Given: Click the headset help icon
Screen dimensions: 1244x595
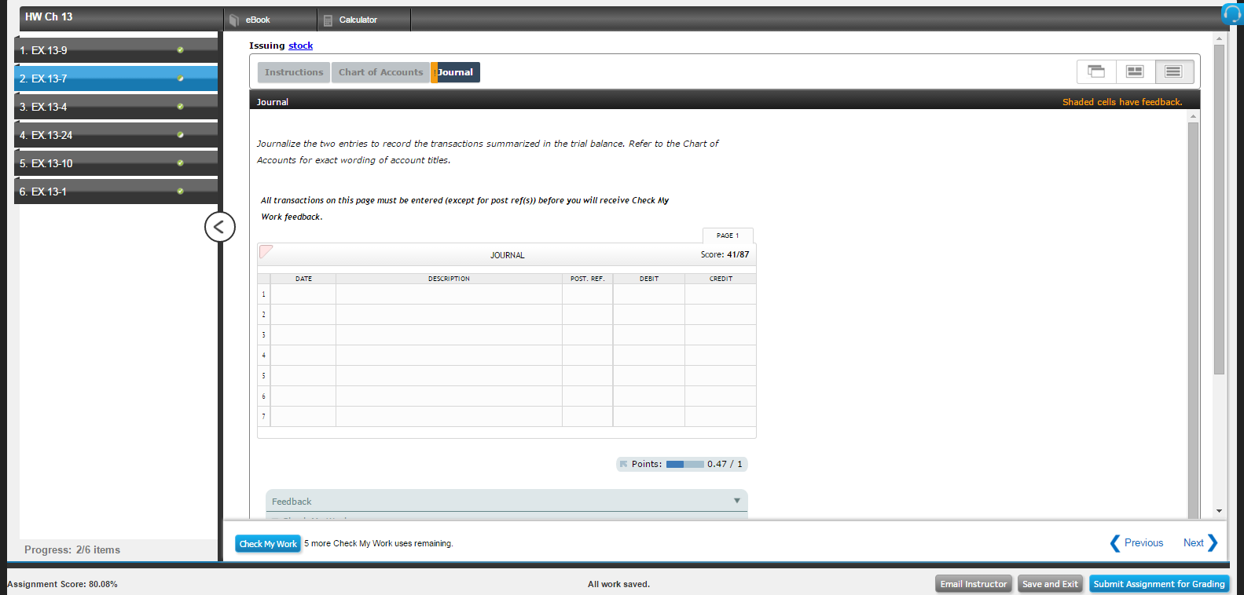Looking at the screenshot, I should [x=1232, y=13].
